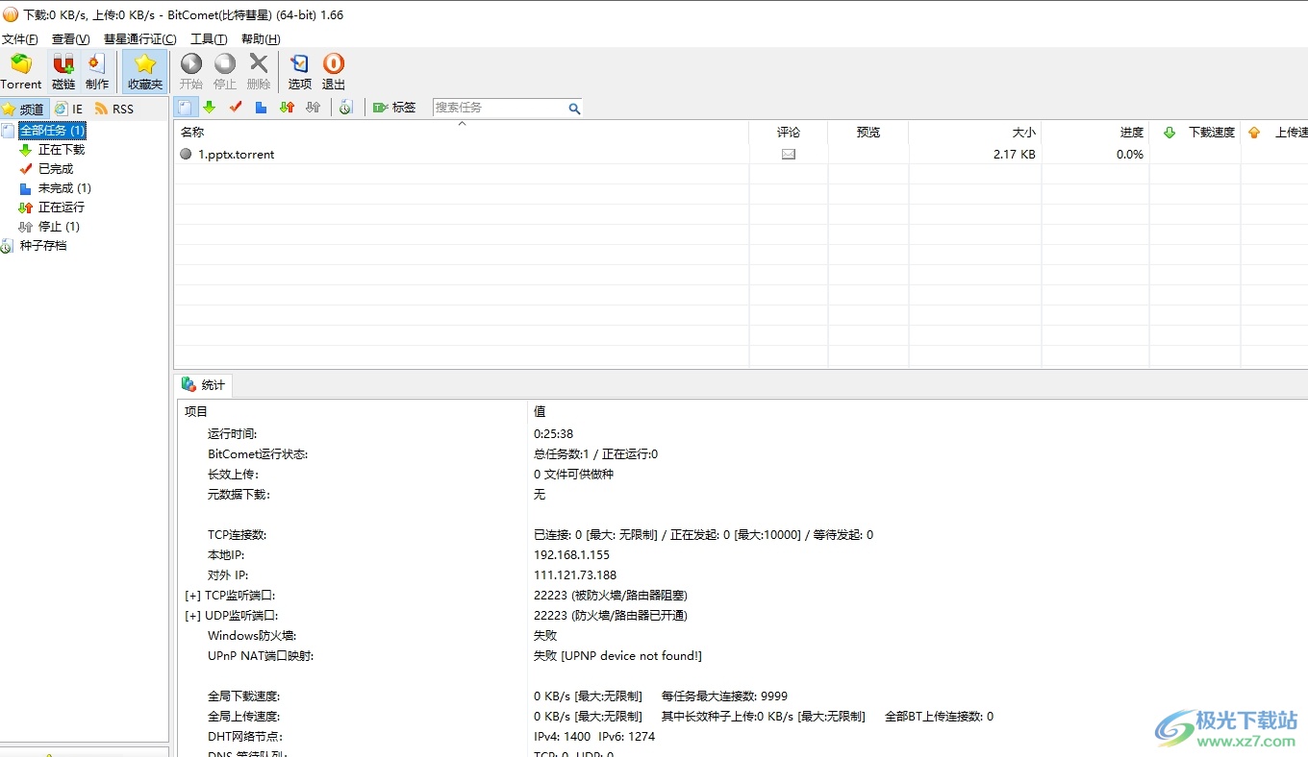Screen dimensions: 1308x757
Task: Open the 制作 torrent creation tool
Action: (97, 72)
